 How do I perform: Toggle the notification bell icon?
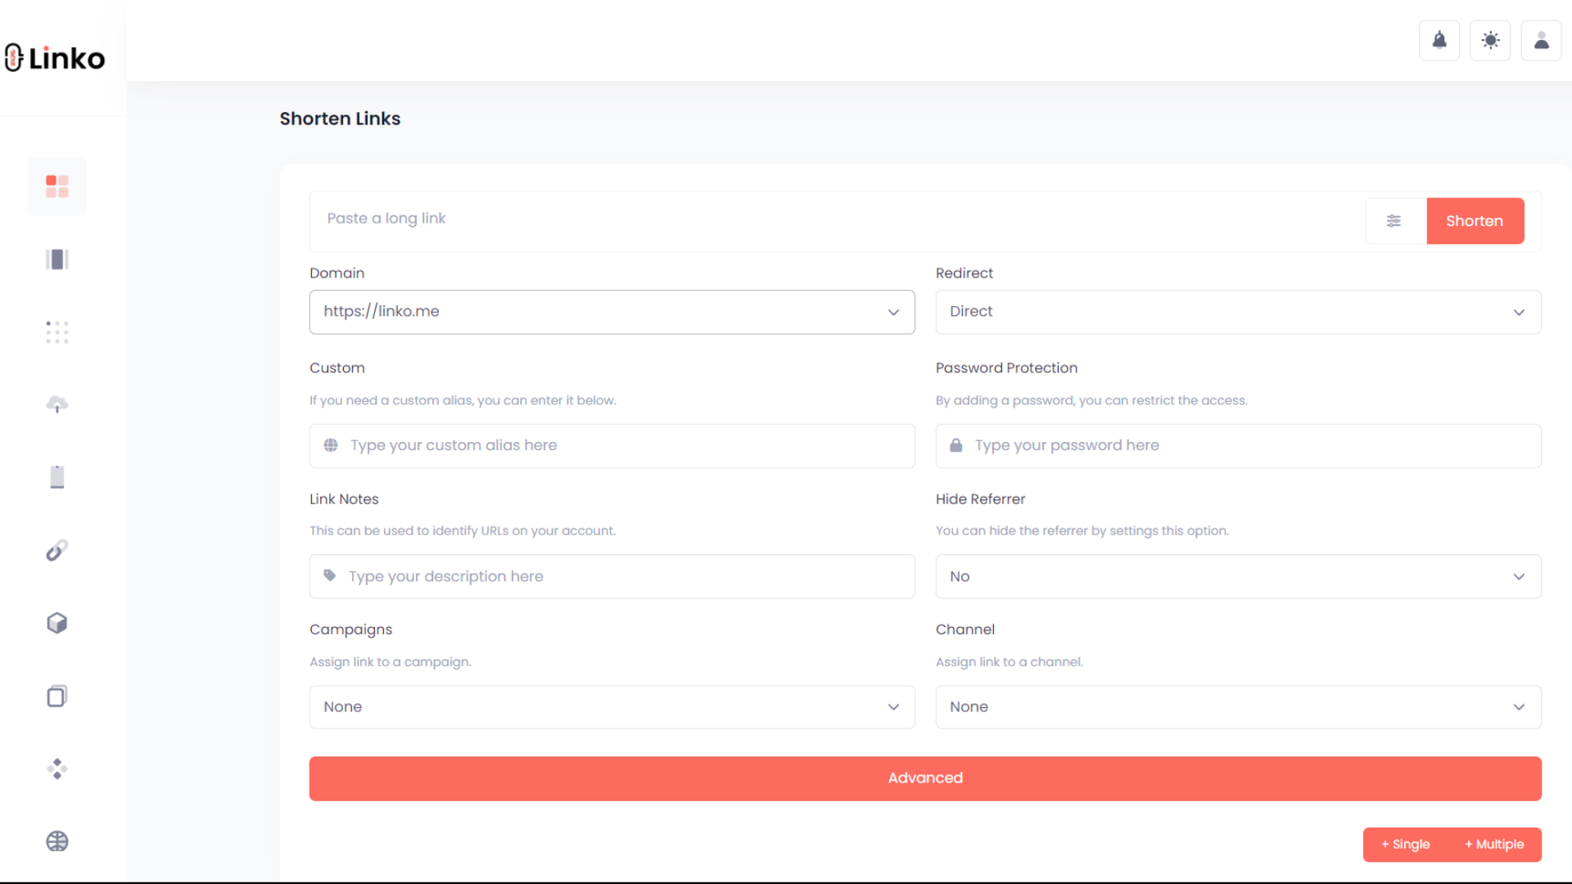pyautogui.click(x=1439, y=40)
